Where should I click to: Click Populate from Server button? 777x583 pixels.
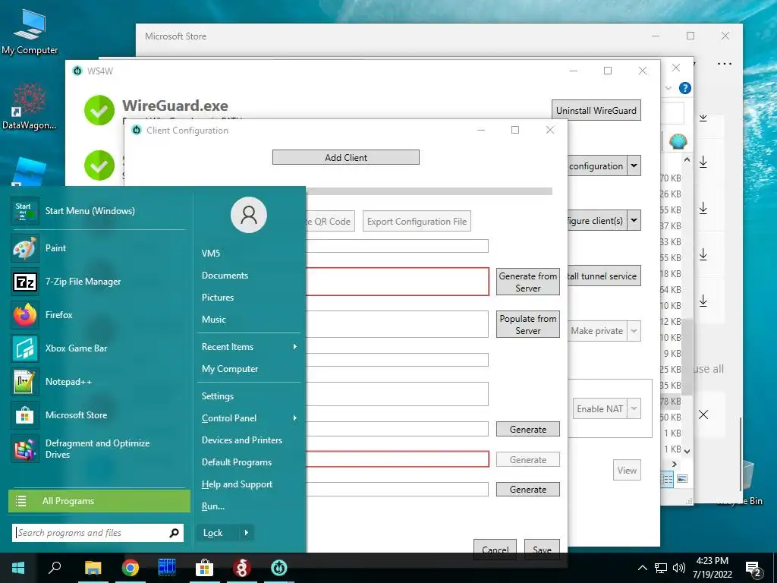528,325
